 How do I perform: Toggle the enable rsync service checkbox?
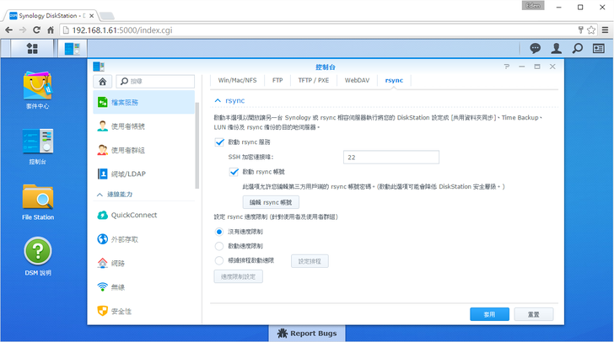coord(219,142)
